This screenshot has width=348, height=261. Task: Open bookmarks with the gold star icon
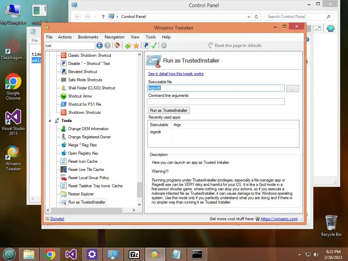tap(136, 46)
